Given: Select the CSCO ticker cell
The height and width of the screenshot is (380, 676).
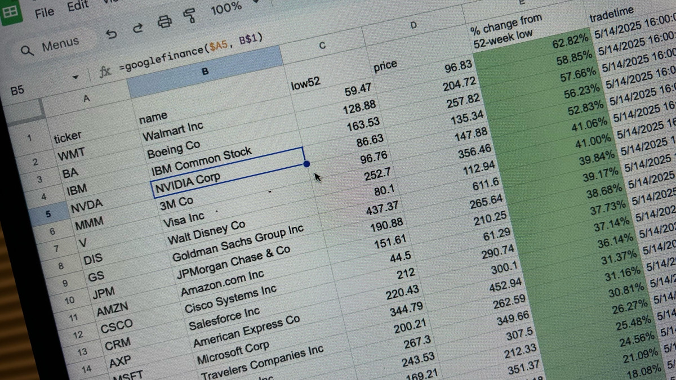Looking at the screenshot, I should click(117, 327).
